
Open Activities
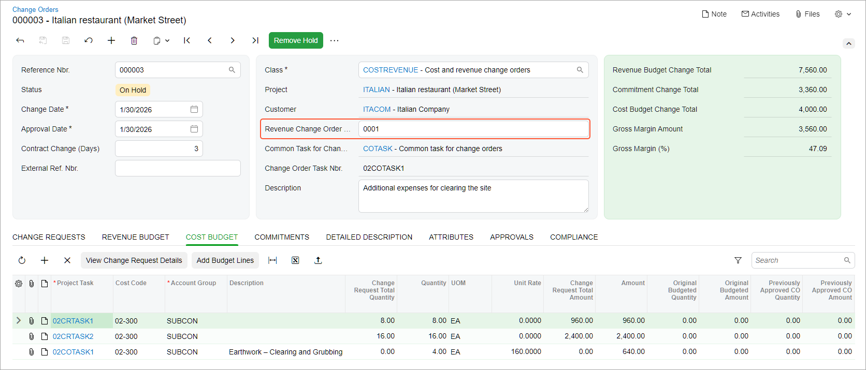click(760, 14)
